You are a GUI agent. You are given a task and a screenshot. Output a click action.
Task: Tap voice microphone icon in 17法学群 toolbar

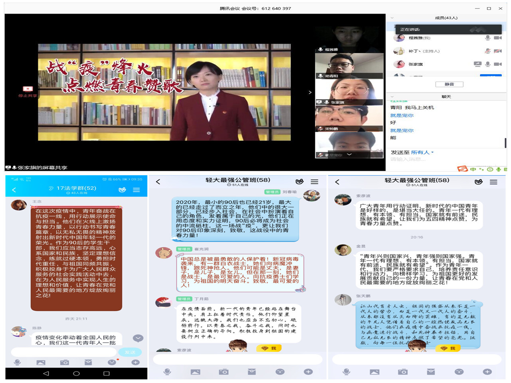[17, 362]
